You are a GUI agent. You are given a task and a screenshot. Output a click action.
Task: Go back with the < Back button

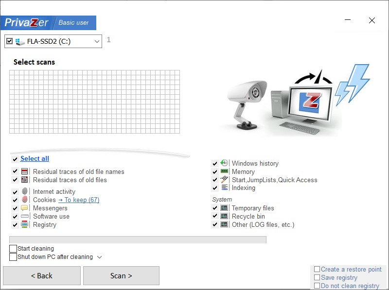pyautogui.click(x=42, y=275)
